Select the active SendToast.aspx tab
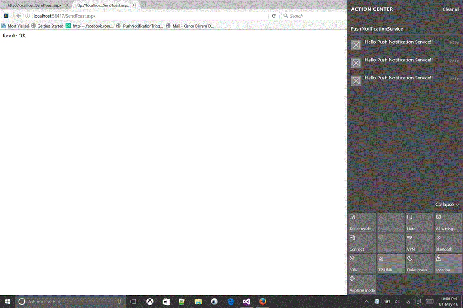The width and height of the screenshot is (463, 308). click(x=102, y=5)
